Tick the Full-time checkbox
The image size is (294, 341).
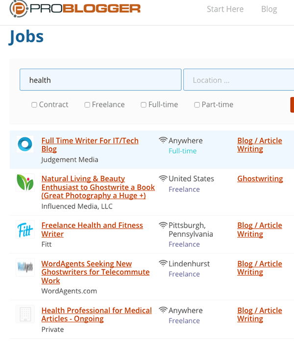(144, 105)
